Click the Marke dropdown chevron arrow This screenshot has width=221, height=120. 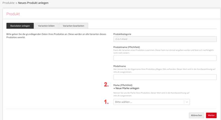(x=187, y=102)
